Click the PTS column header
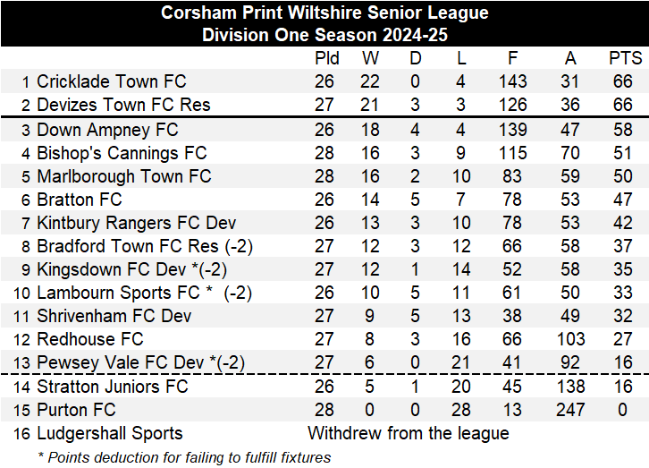The height and width of the screenshot is (468, 649). coord(625,59)
